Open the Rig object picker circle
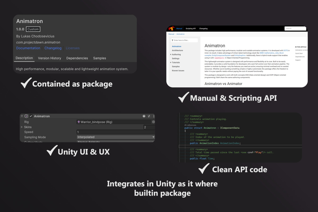Image resolution: width=318 pixels, height=212 pixels. [x=153, y=122]
